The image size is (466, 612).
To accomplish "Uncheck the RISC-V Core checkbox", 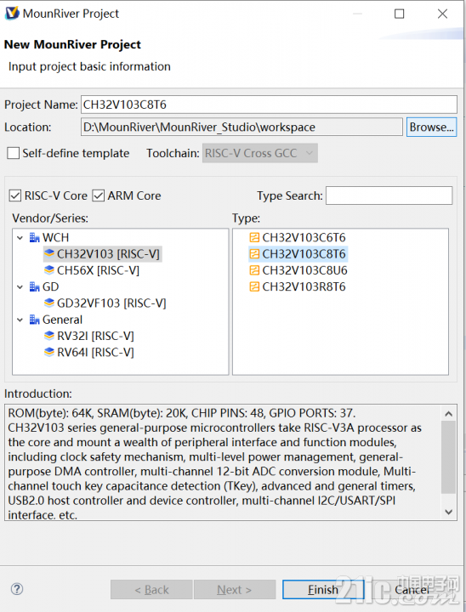I will tap(15, 195).
